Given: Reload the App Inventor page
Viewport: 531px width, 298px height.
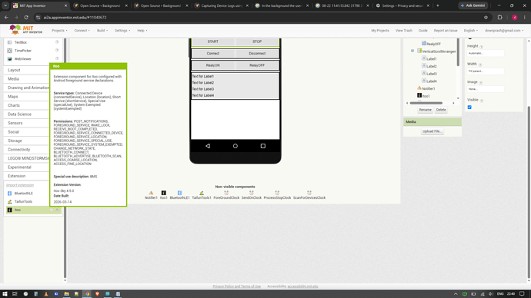Looking at the screenshot, I should (26, 17).
